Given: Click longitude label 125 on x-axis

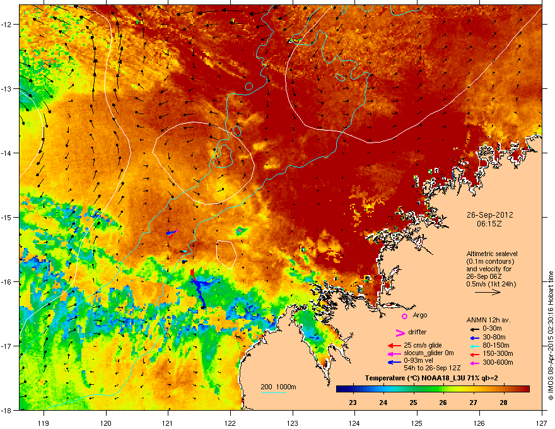Looking at the screenshot, I should 417,423.
